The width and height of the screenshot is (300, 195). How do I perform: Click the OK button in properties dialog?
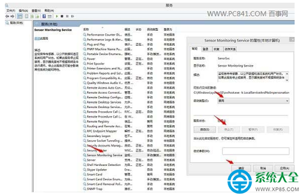241,168
